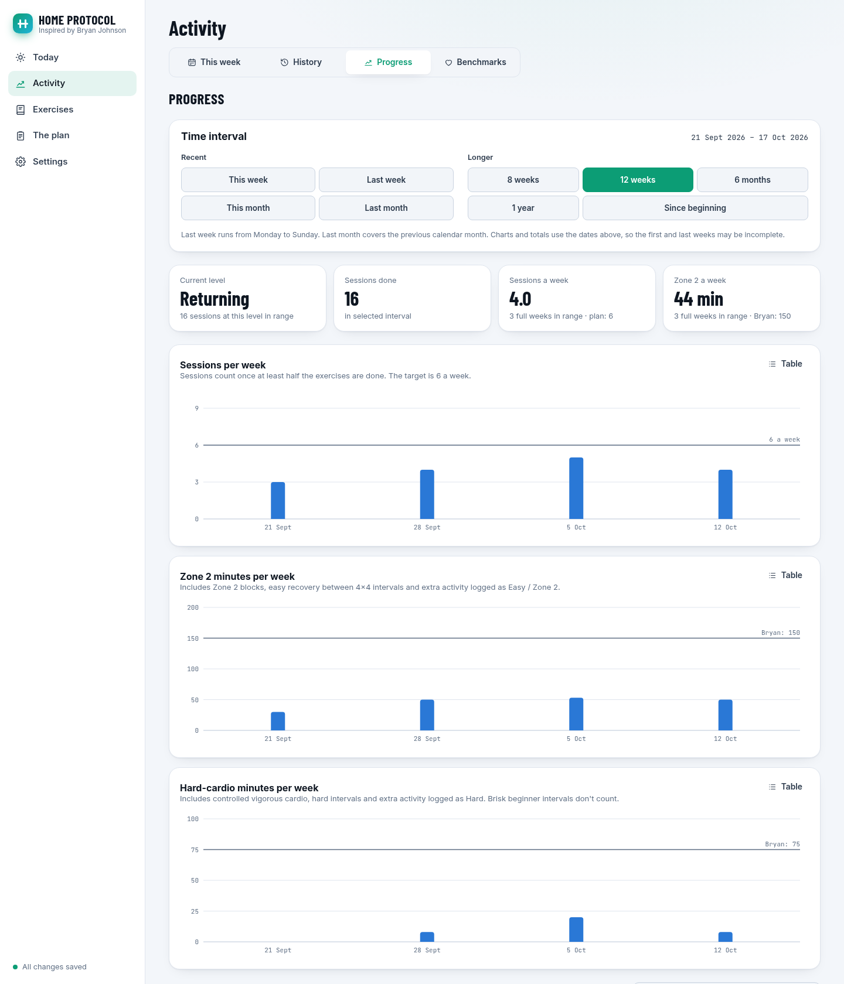Select the 6 months interval
Screen dimensions: 844x984
[x=753, y=180]
